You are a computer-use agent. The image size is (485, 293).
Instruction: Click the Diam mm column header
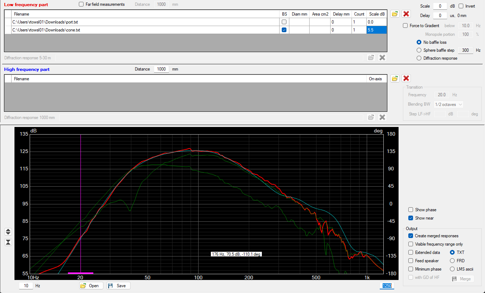click(x=299, y=14)
